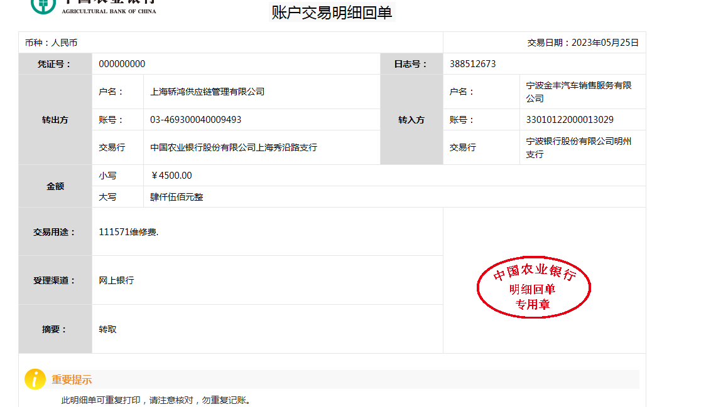Click payee bank 宁波银行股份有限公司明州支行
The width and height of the screenshot is (706, 407).
pyautogui.click(x=578, y=147)
